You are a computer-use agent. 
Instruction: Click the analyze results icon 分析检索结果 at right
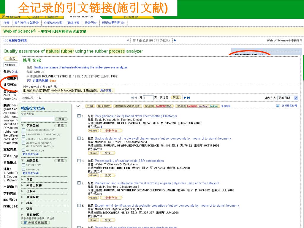[x=278, y=106]
